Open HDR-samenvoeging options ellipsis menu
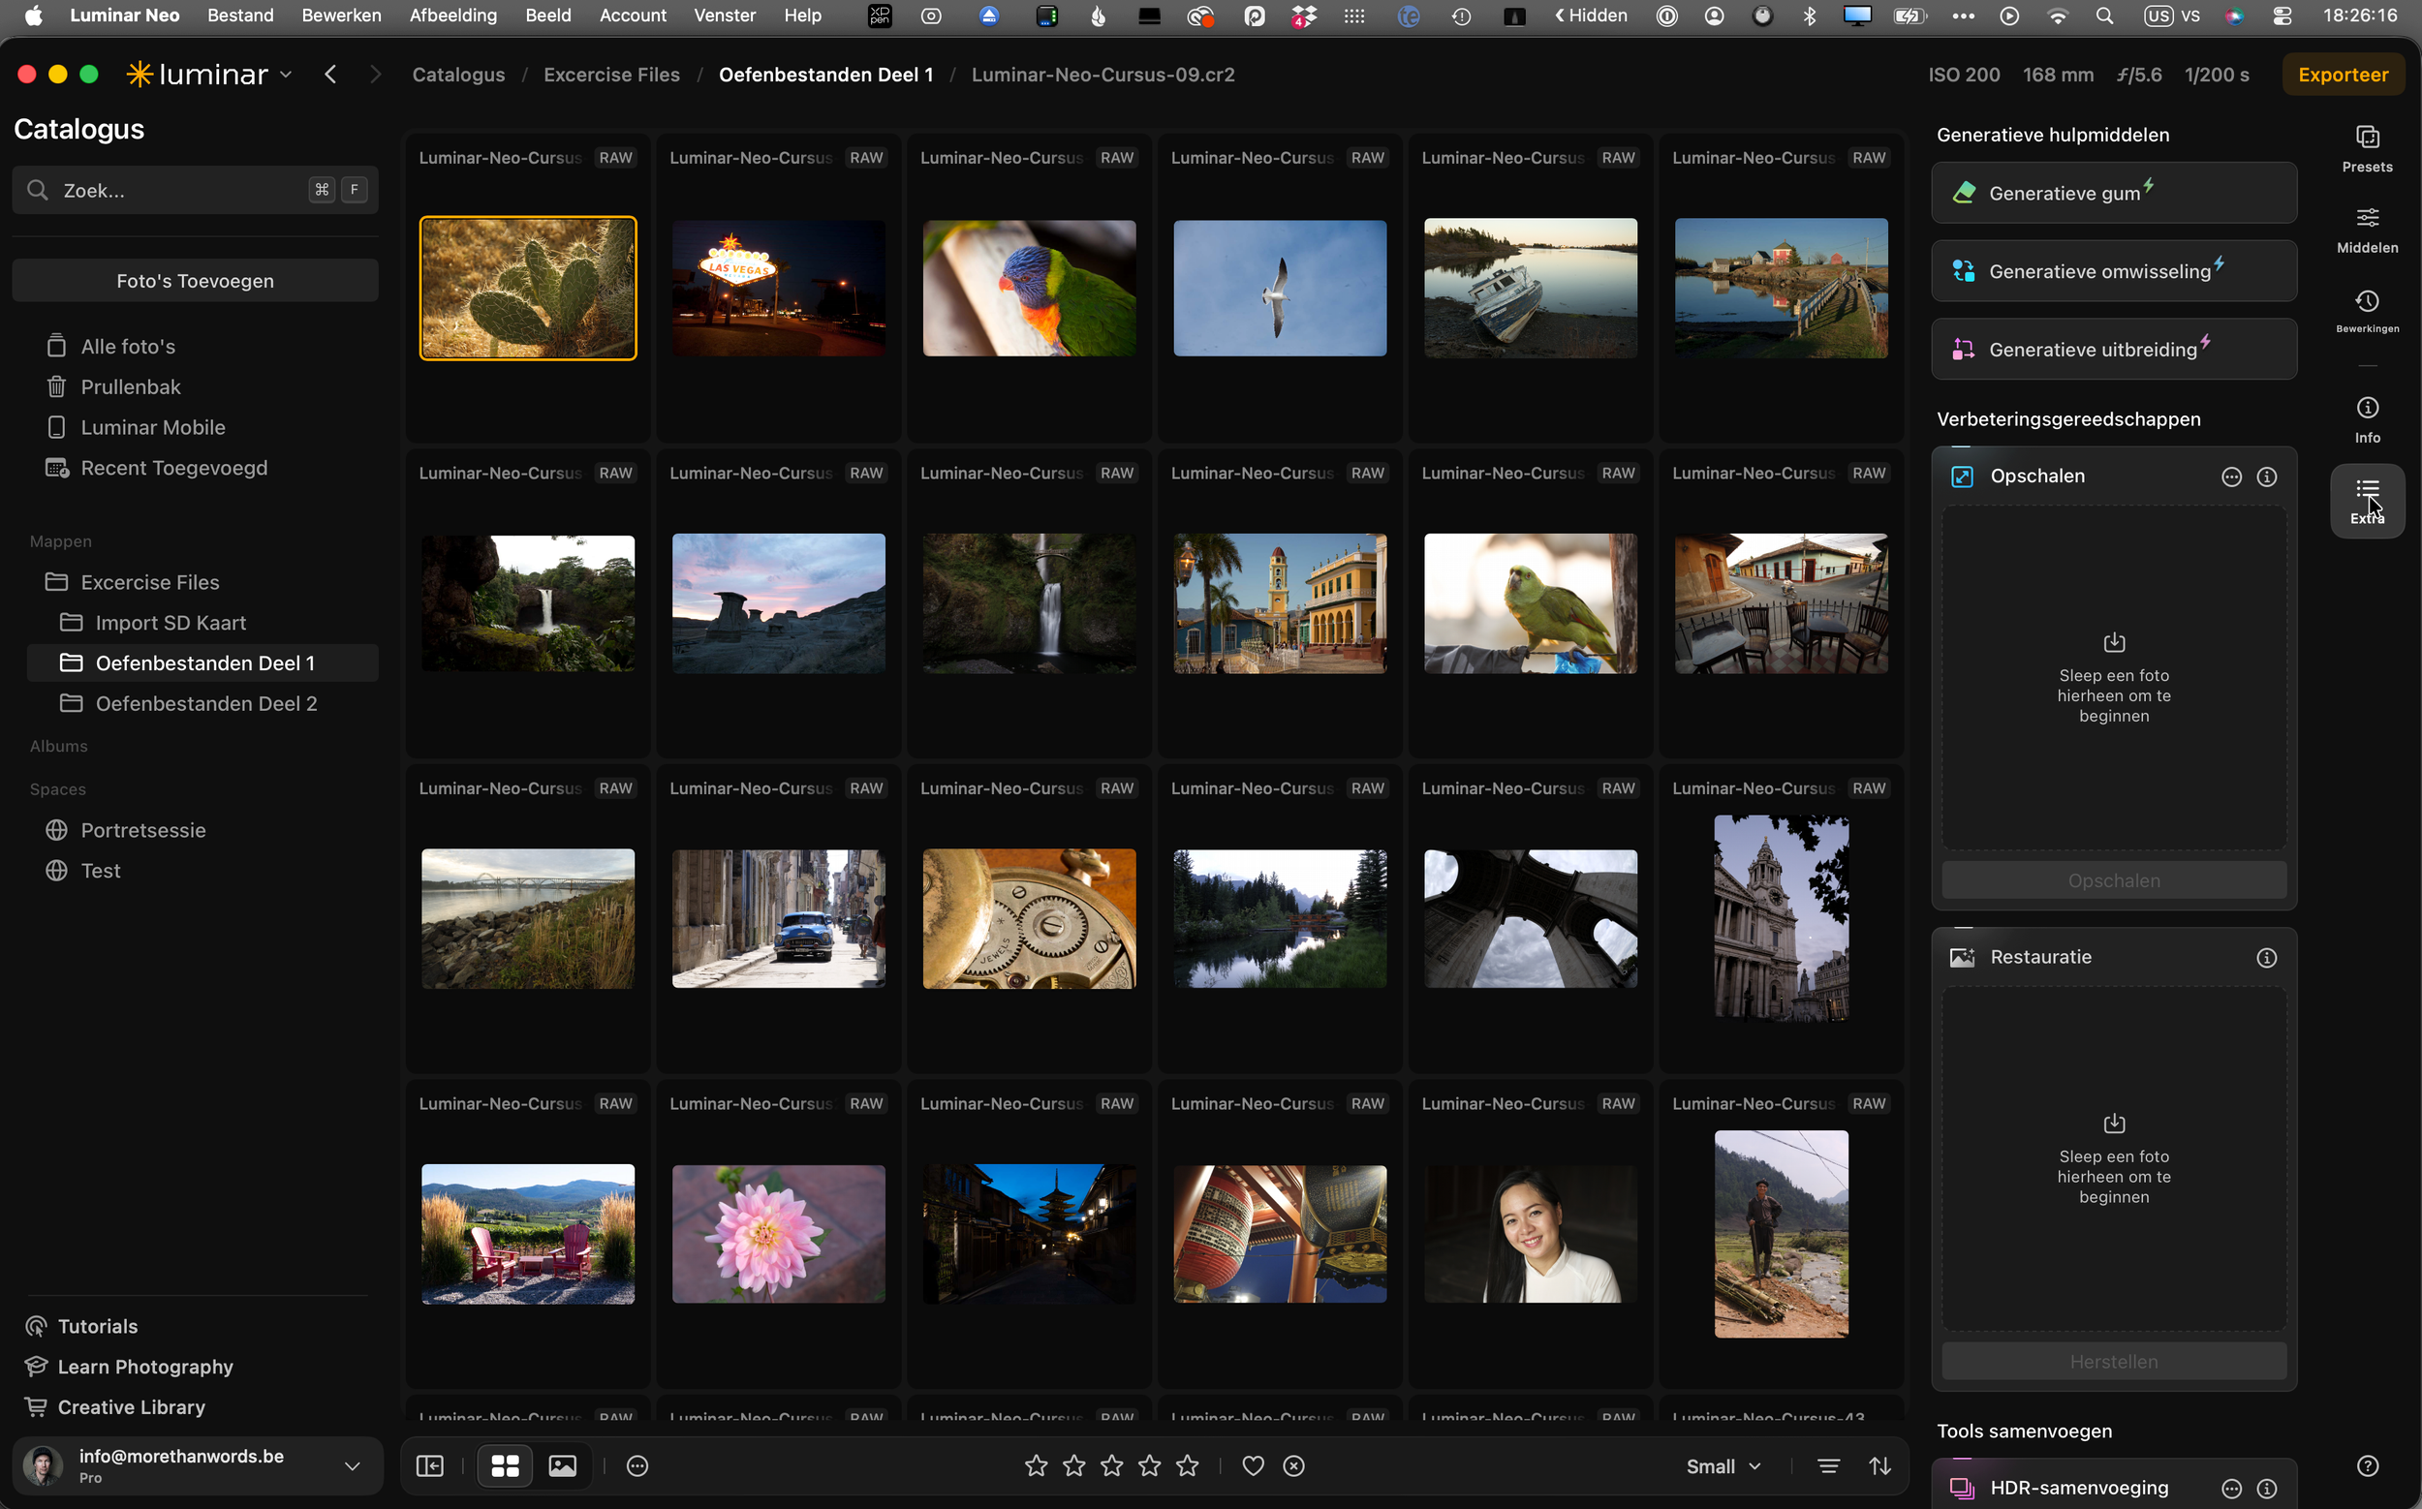 pyautogui.click(x=2231, y=1488)
